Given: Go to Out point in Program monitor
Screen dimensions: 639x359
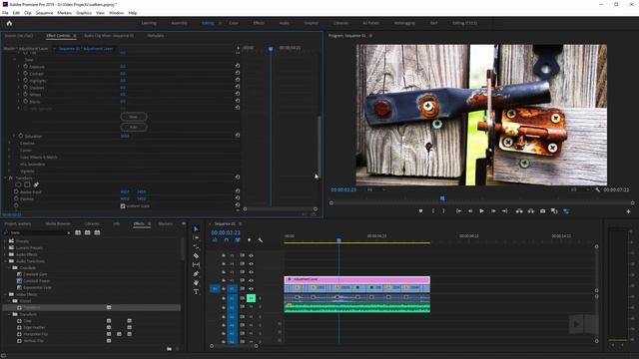Looking at the screenshot, I should (505, 211).
